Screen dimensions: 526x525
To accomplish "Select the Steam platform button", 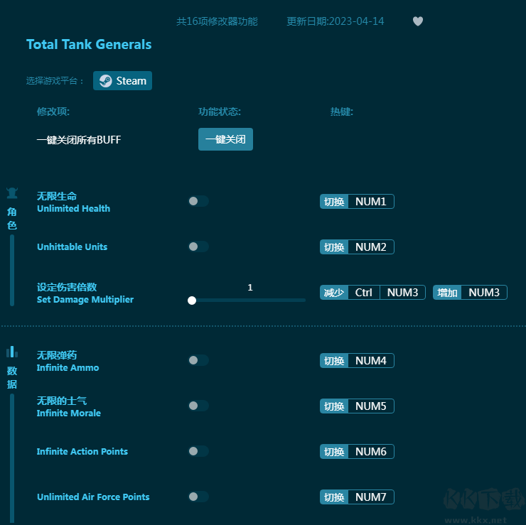I will [x=122, y=81].
